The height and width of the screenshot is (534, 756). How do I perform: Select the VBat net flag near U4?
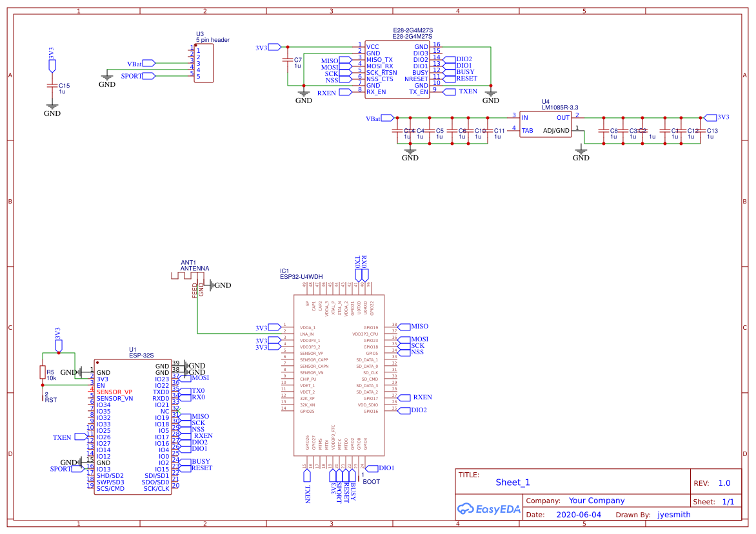pos(385,117)
